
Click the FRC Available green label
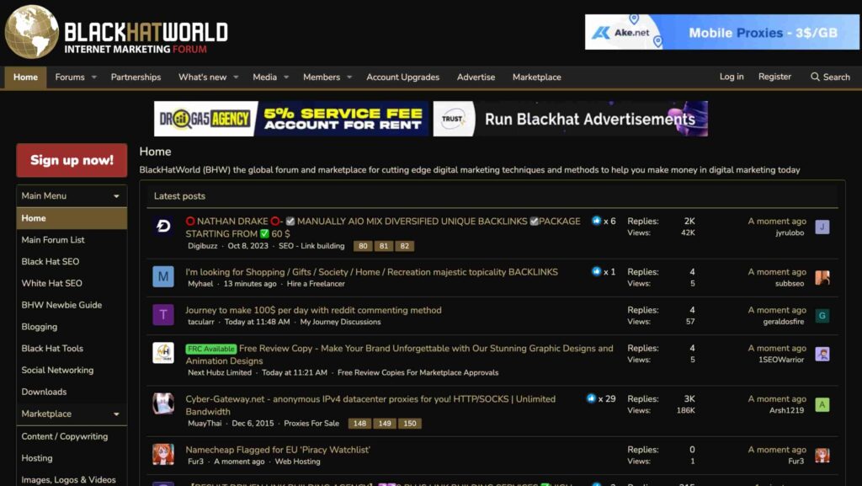(x=211, y=349)
